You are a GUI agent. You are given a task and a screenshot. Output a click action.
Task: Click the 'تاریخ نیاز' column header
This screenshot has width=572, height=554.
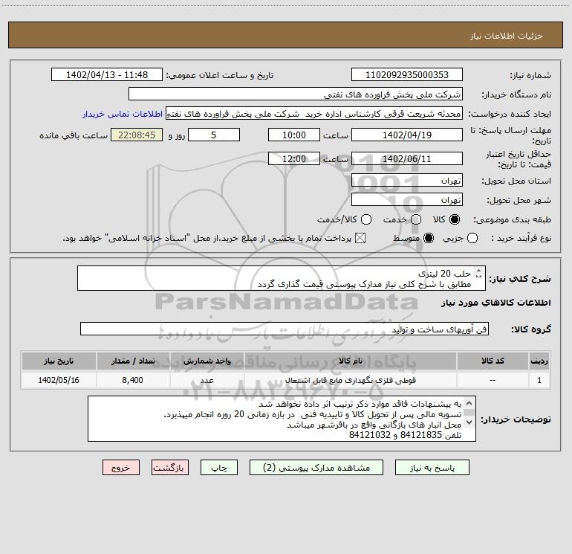pyautogui.click(x=59, y=361)
